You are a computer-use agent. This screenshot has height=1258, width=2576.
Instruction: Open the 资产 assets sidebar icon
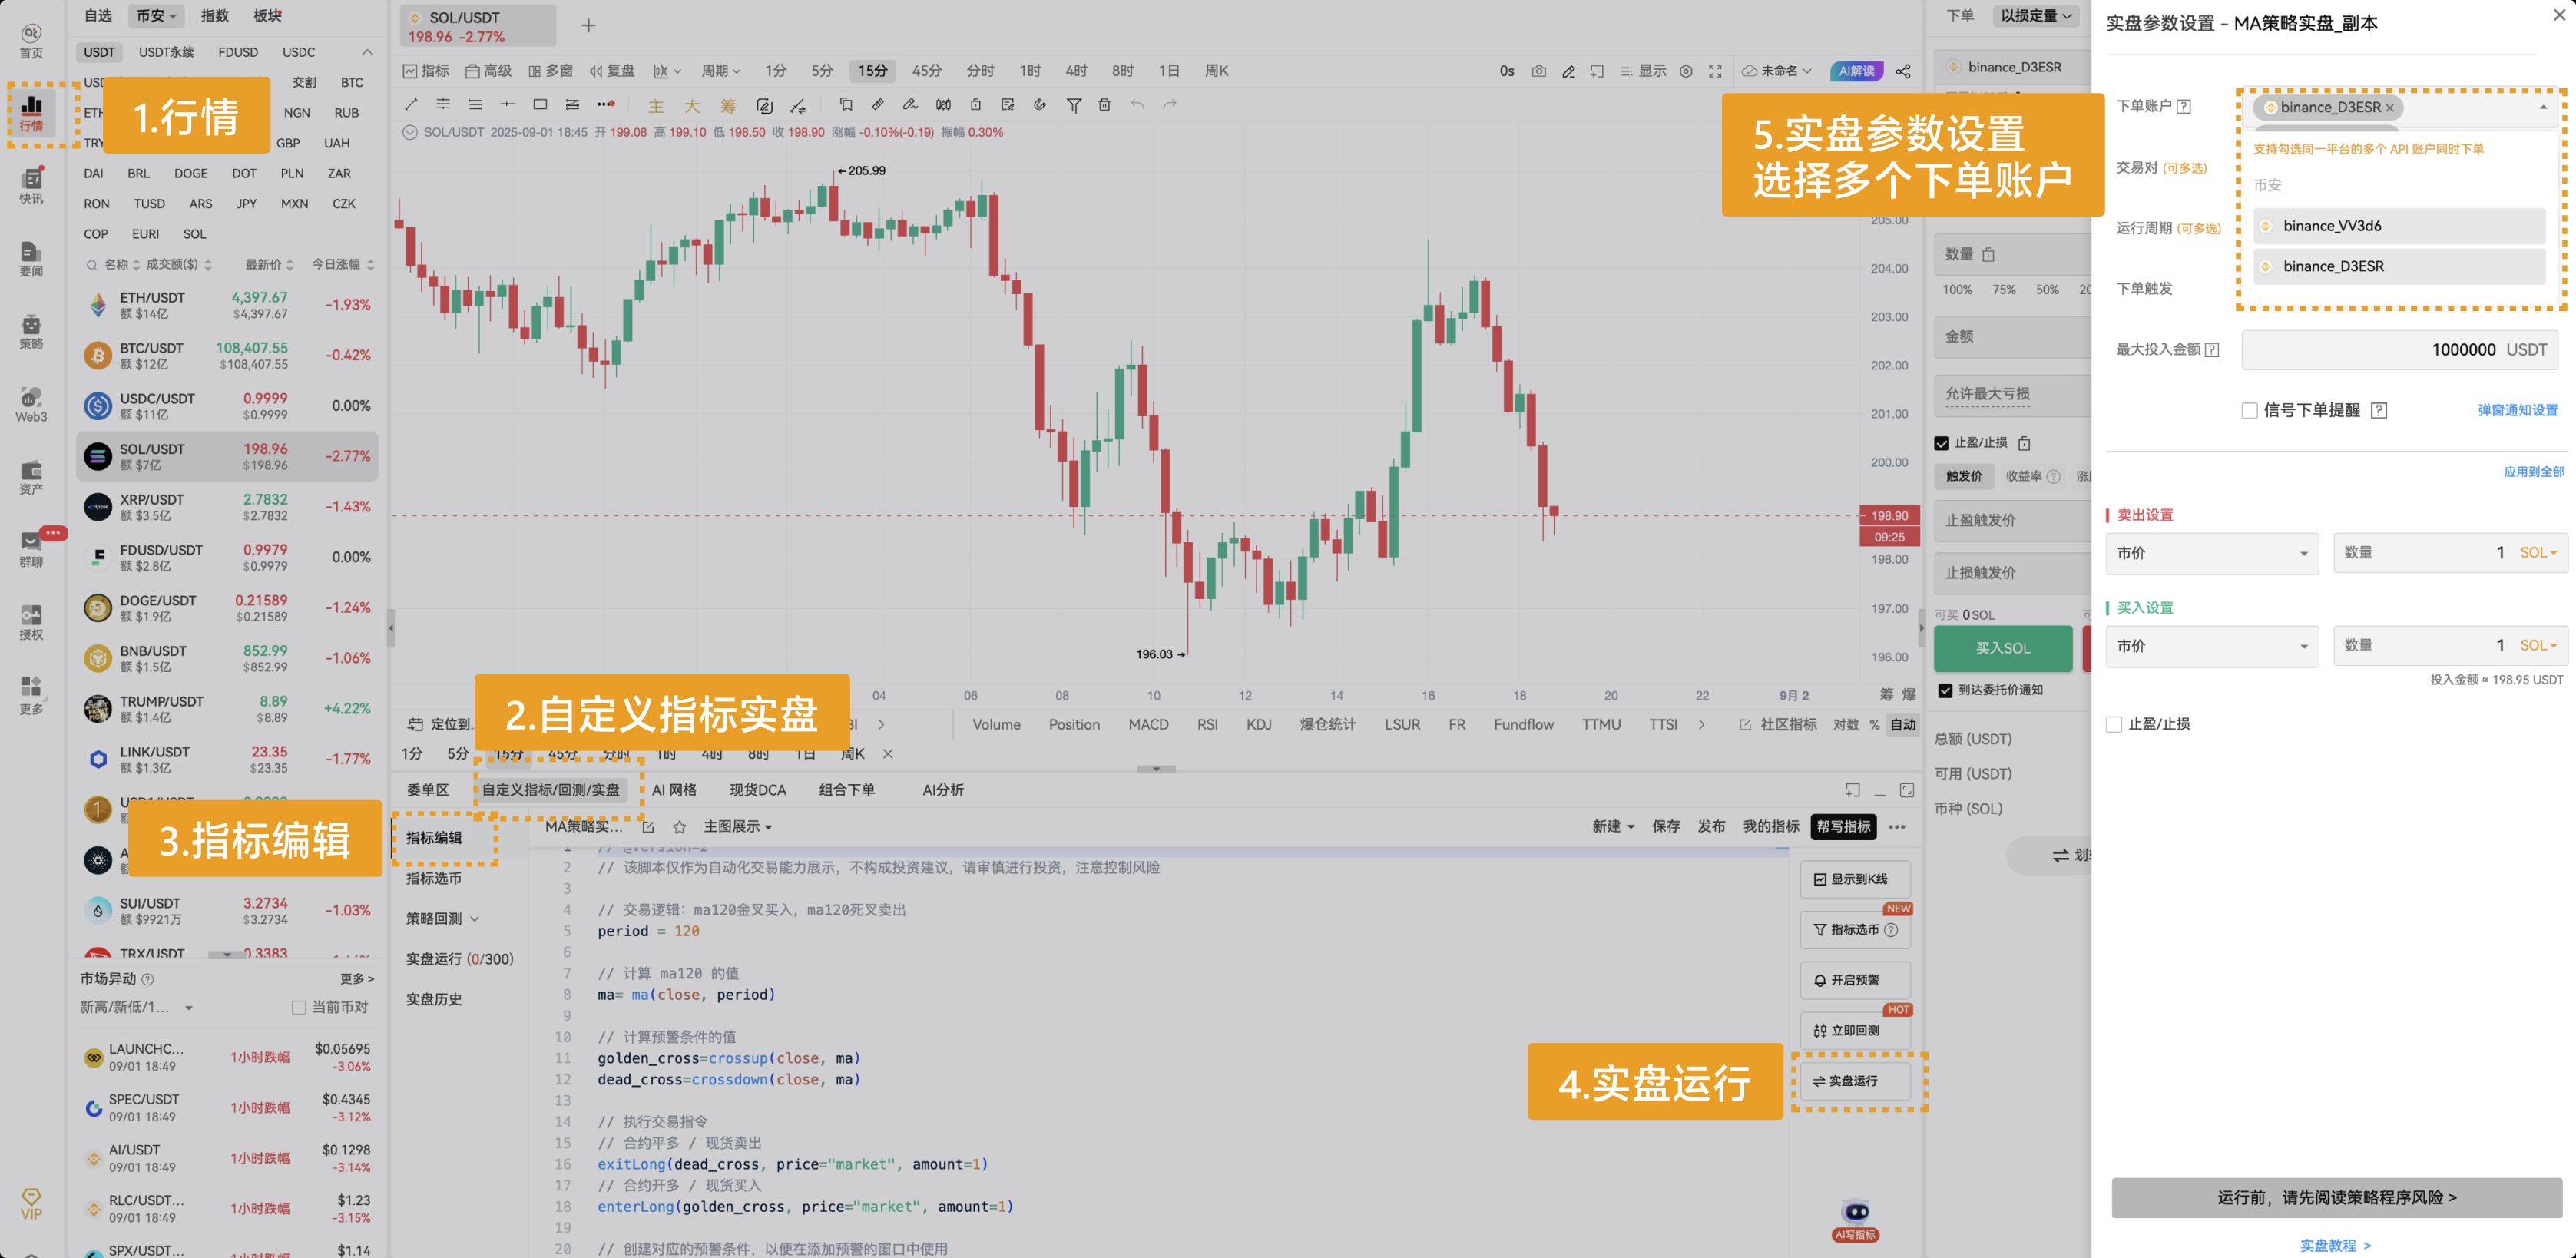coord(31,477)
